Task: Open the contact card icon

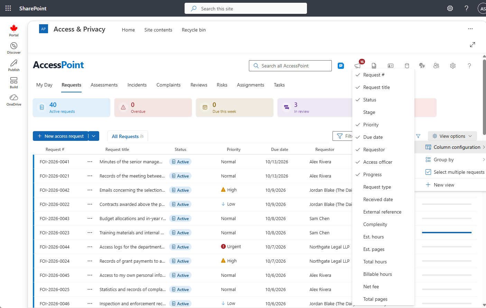Action: pyautogui.click(x=391, y=66)
